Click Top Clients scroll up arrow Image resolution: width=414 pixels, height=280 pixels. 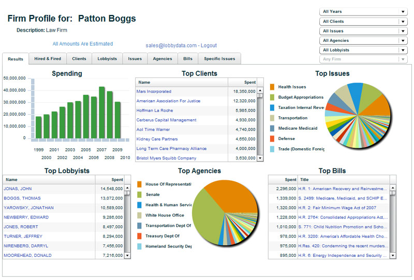(x=260, y=90)
